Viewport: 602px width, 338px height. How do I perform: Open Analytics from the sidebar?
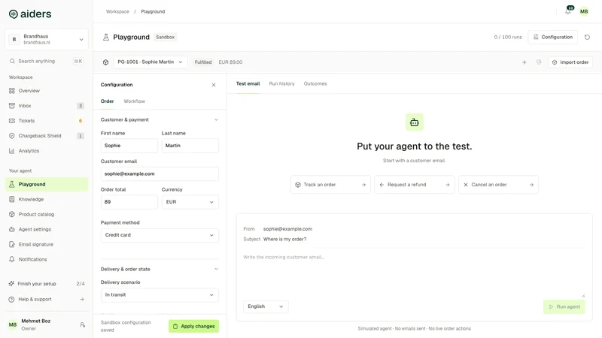coord(47,151)
